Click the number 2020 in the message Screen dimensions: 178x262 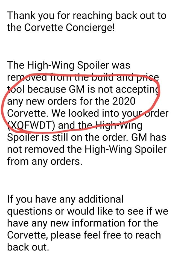pyautogui.click(x=124, y=101)
